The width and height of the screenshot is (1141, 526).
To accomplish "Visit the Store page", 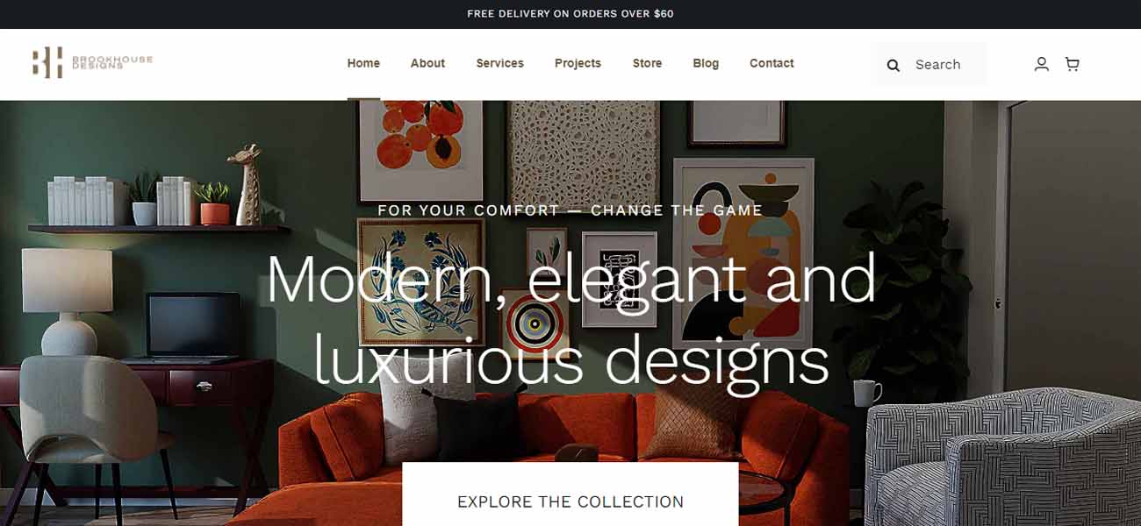I will coord(647,63).
